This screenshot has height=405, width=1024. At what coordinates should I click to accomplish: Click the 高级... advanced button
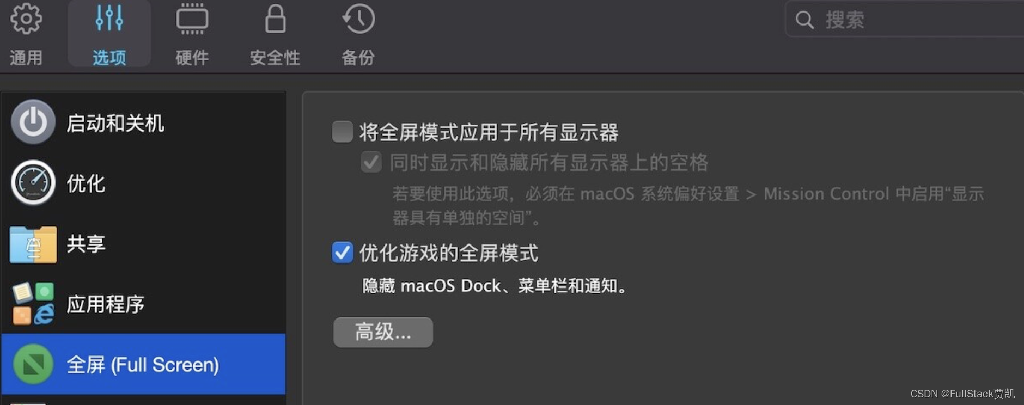383,332
